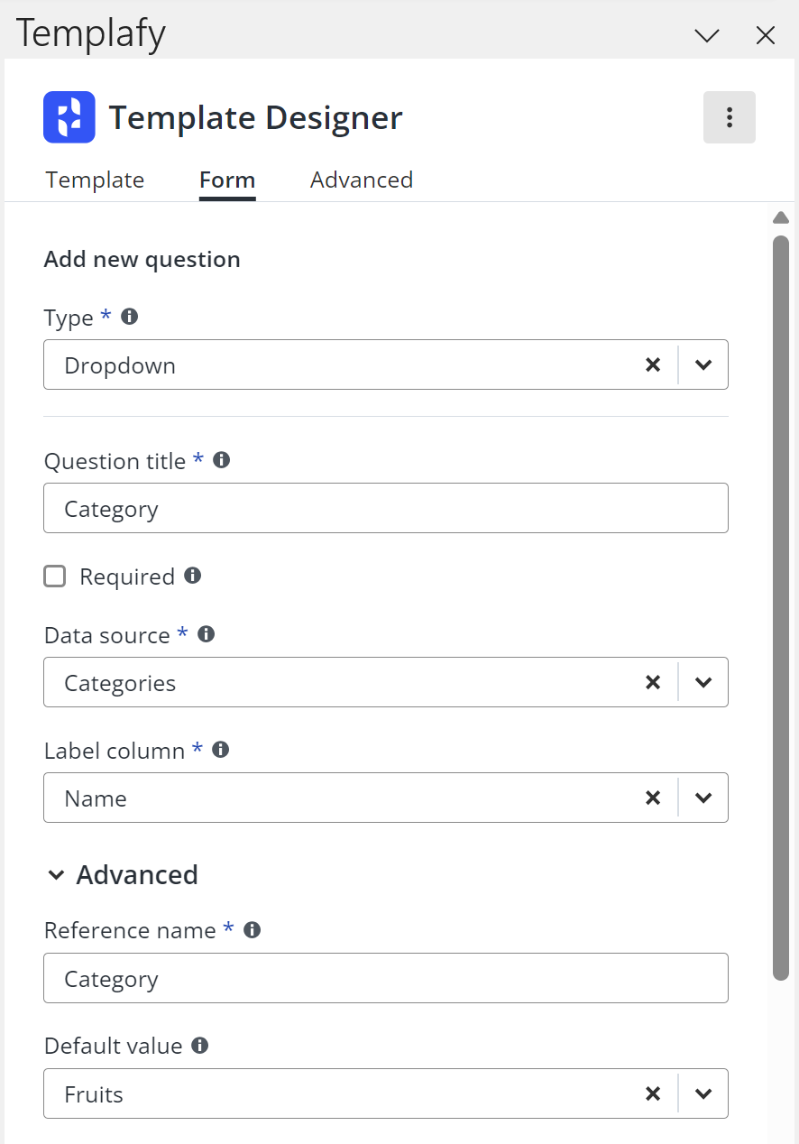
Task: Open the Label column dropdown arrow
Action: tap(703, 798)
